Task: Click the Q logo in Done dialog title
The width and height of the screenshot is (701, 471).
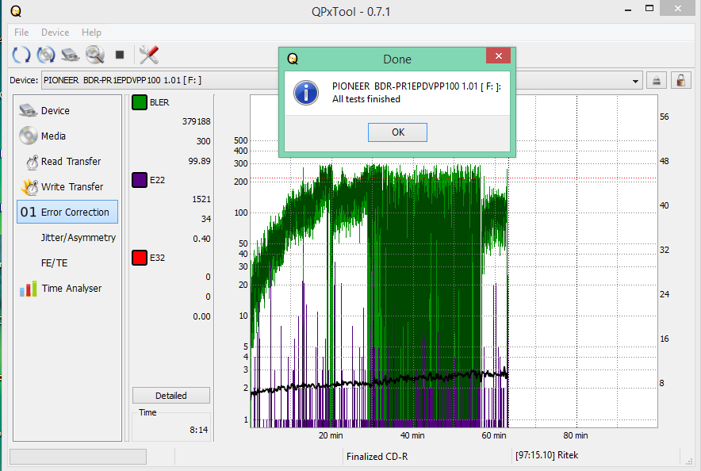Action: pyautogui.click(x=293, y=59)
